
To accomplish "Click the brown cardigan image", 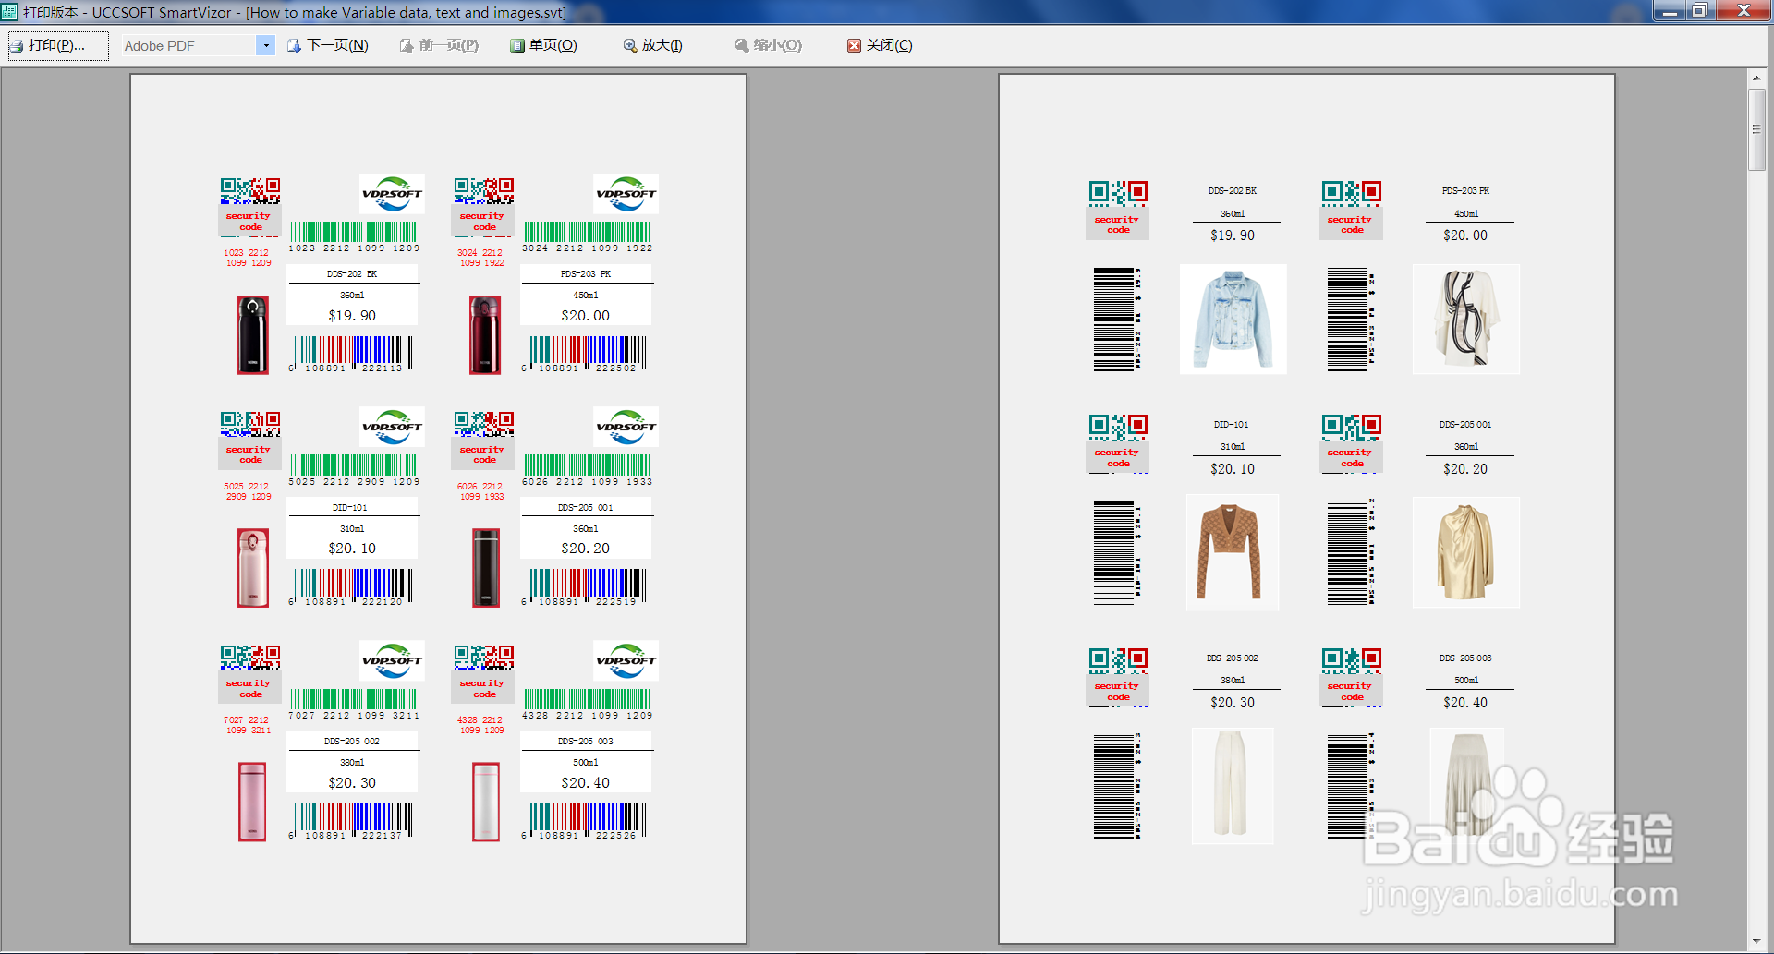I will [x=1232, y=552].
